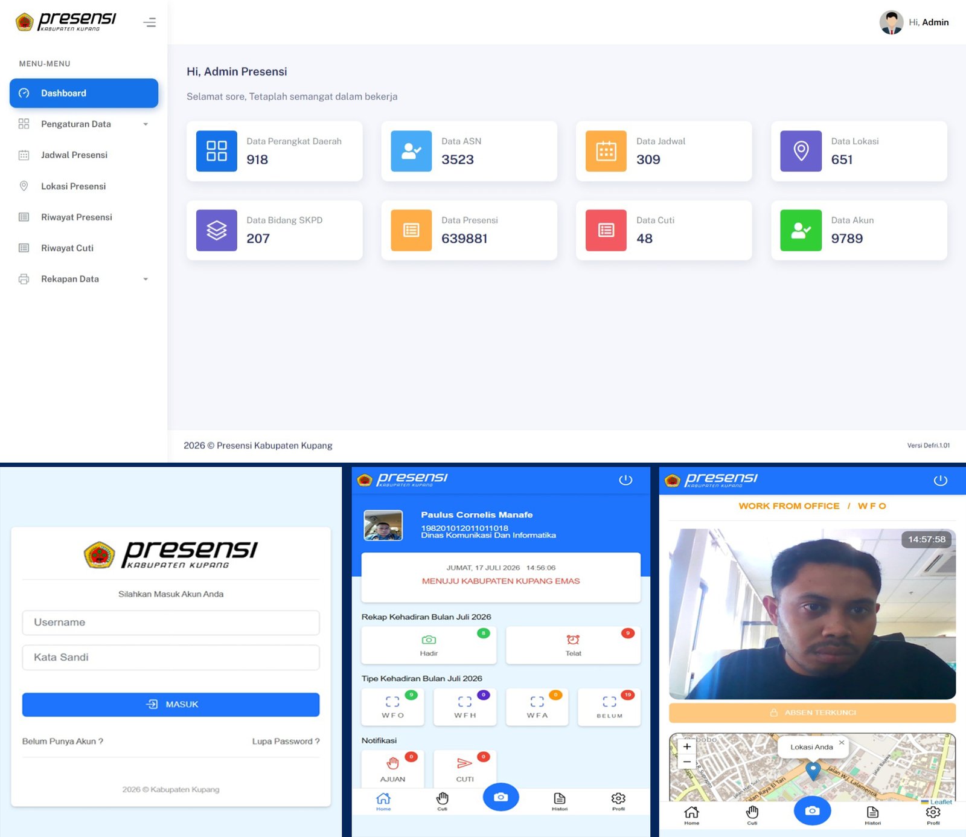The height and width of the screenshot is (837, 966).
Task: Click the Data Akun green user icon
Action: (x=801, y=230)
